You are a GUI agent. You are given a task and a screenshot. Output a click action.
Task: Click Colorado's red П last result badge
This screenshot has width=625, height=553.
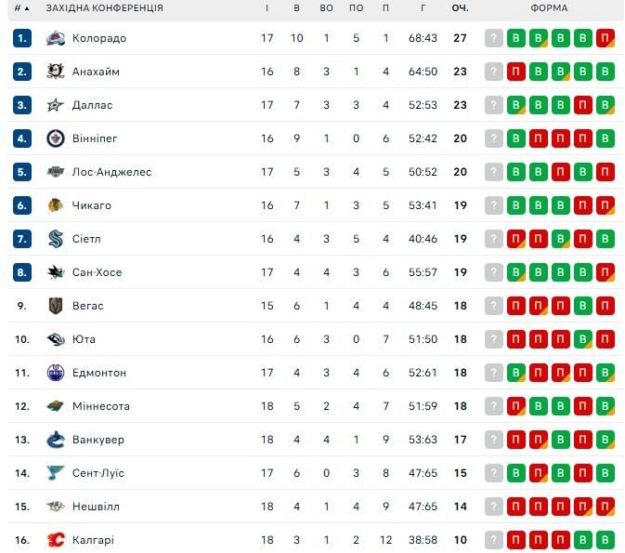[605, 38]
